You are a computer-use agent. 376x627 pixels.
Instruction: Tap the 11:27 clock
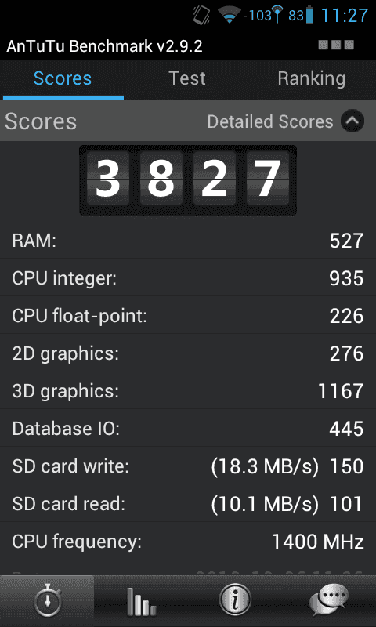[345, 16]
